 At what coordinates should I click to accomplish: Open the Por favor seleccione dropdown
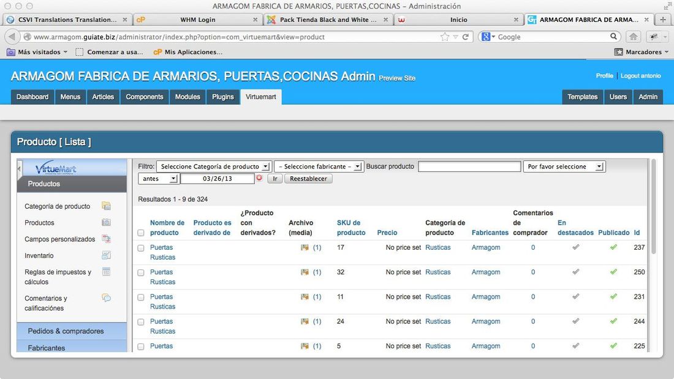(x=564, y=167)
